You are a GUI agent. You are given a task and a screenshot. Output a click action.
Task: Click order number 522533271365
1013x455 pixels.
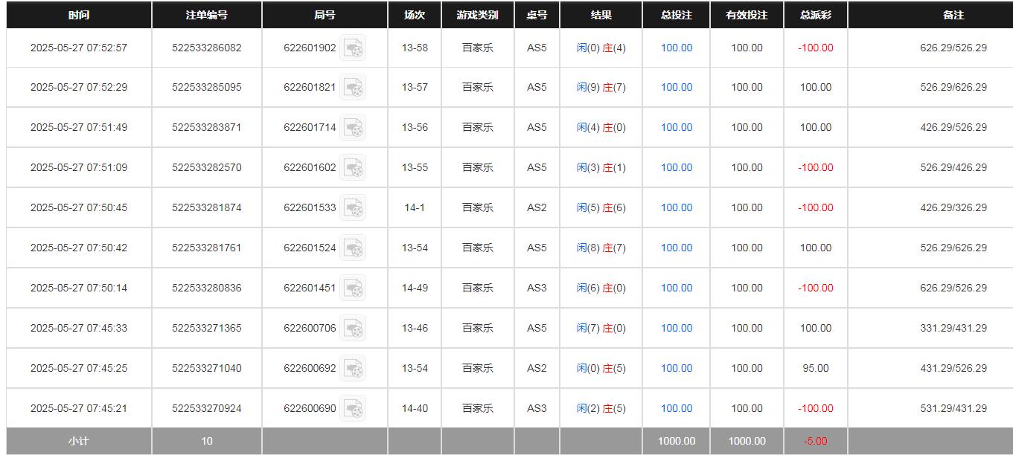(x=206, y=328)
